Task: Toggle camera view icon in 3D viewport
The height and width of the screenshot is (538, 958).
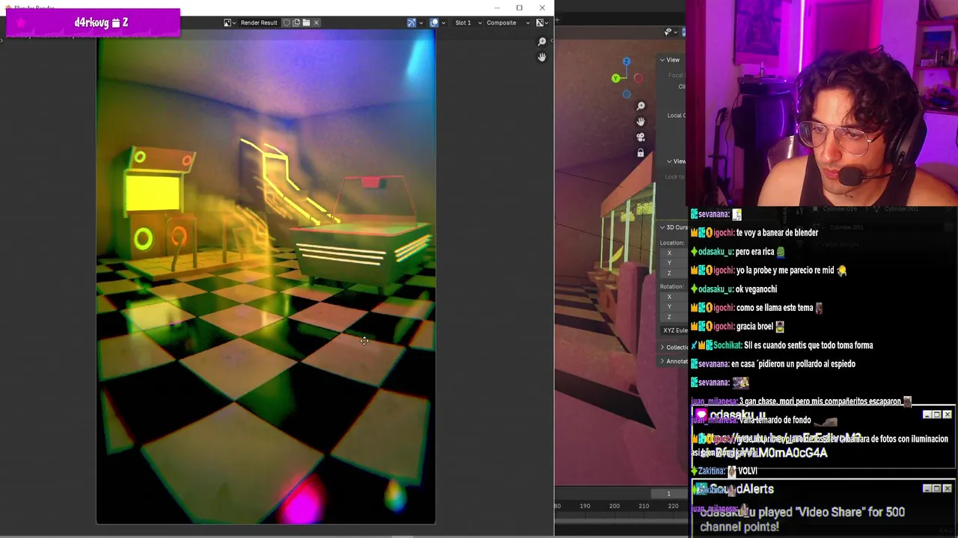Action: (641, 137)
